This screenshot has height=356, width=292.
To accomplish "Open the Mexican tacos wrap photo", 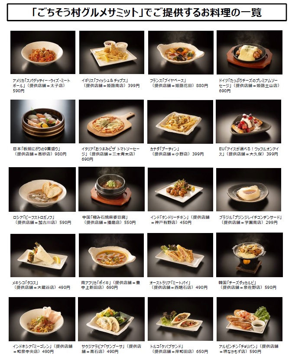I will pyautogui.click(x=43, y=256).
